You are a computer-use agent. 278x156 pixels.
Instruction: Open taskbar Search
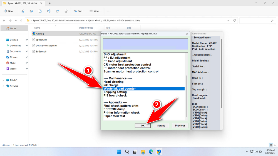coord(127,152)
